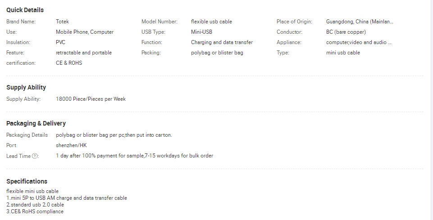The image size is (433, 220).
Task: Click the truncated Appliance value text
Action: click(359, 42)
